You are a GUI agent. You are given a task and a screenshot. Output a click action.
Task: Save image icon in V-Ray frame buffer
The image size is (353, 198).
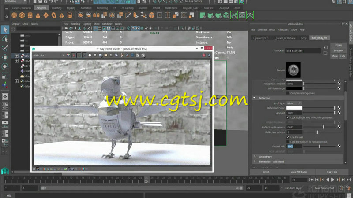coord(101,55)
